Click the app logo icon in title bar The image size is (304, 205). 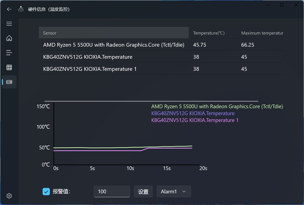(21, 9)
